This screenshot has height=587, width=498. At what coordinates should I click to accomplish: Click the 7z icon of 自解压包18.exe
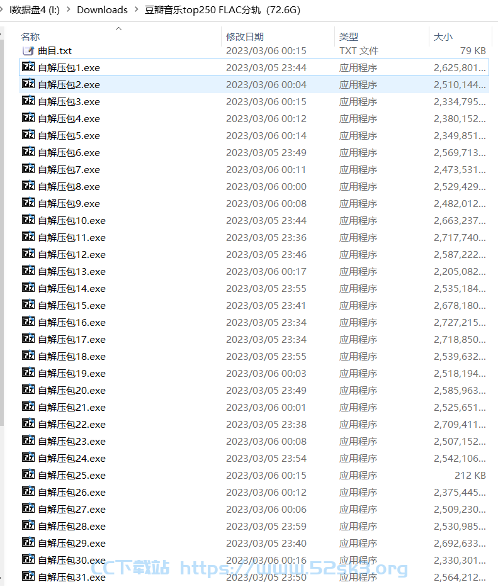28,355
